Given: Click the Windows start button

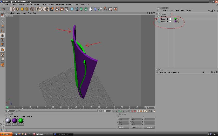Looking at the screenshot, I should (x=6, y=134).
